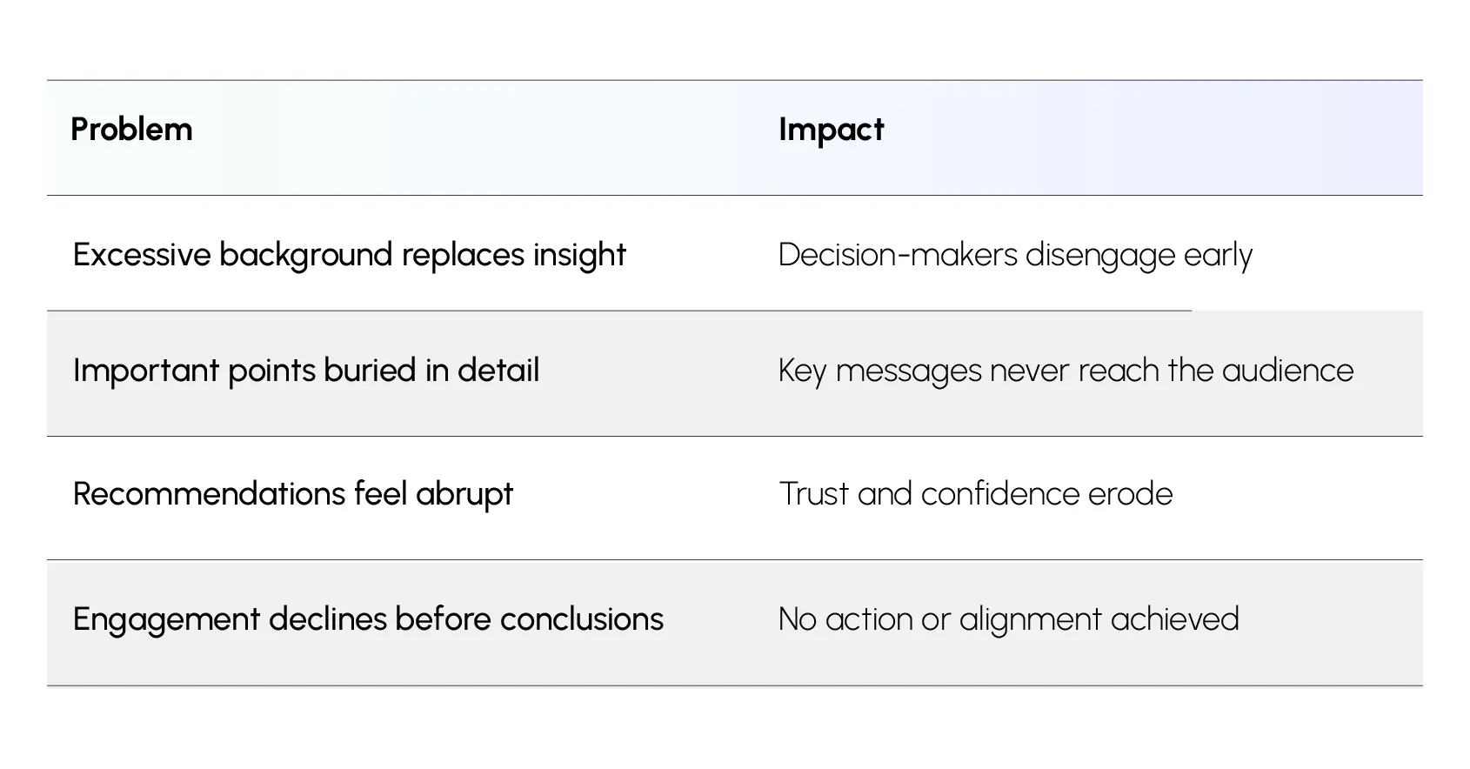The width and height of the screenshot is (1470, 769).
Task: Click the "Engagement declines before conclusions" cell
Action: (x=368, y=619)
